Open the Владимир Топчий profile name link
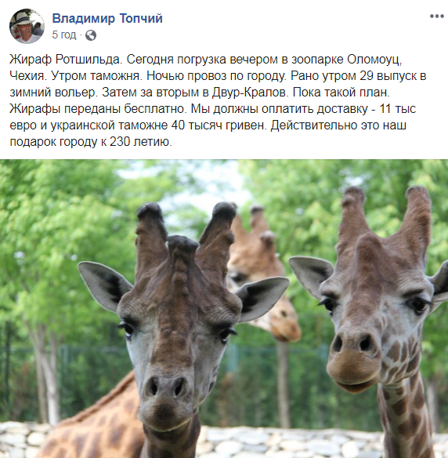Screen dimensions: 448x458 107,18
